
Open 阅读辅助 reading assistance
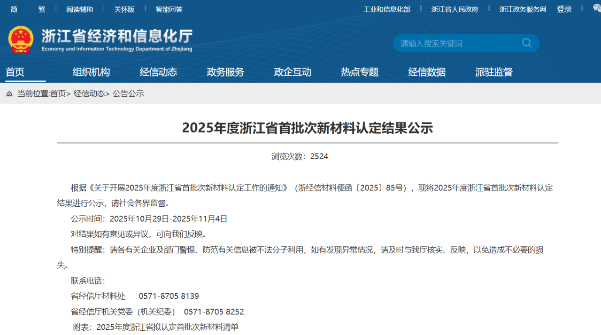tap(79, 9)
